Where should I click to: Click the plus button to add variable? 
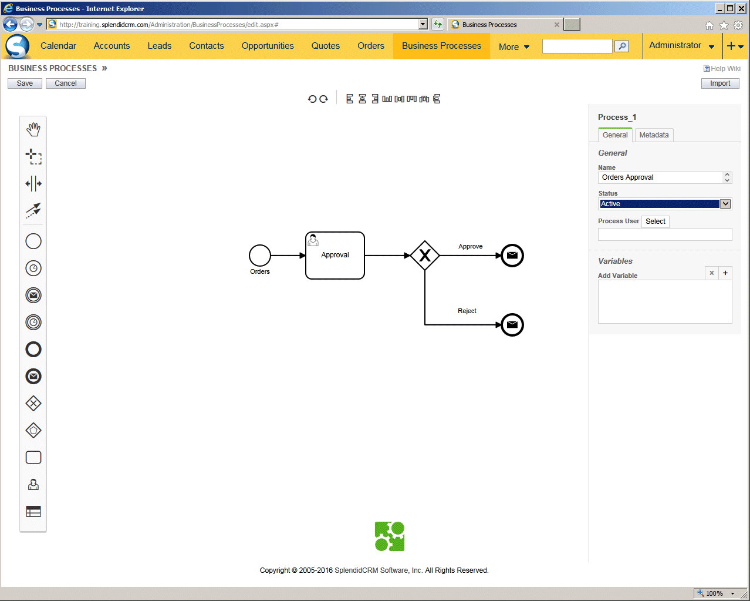click(725, 273)
